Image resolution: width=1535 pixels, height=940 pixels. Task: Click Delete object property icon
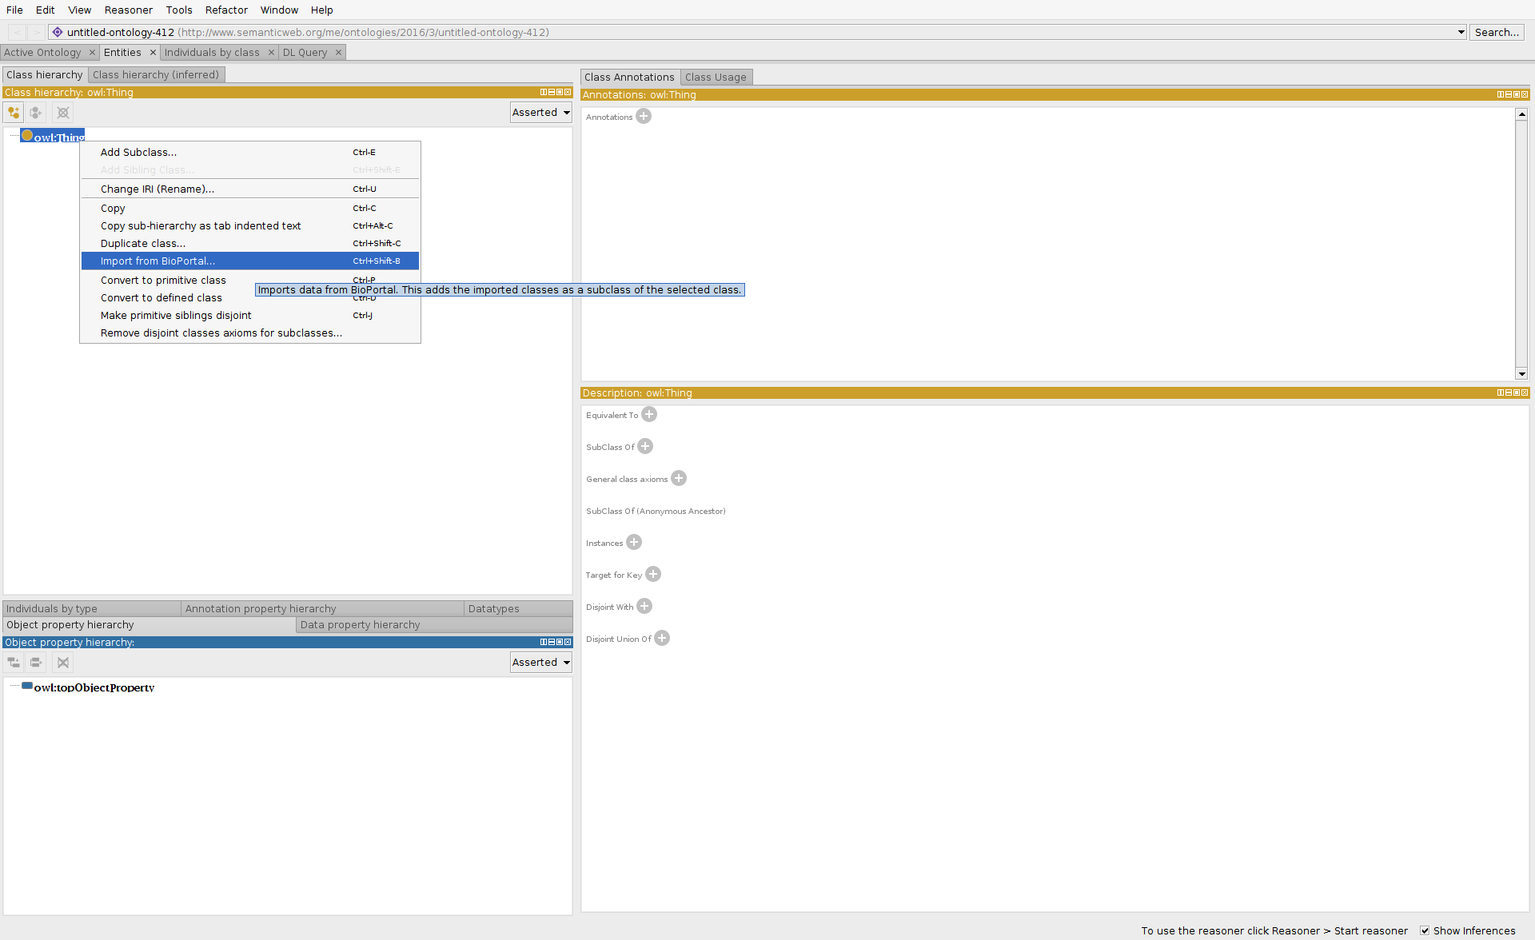(x=63, y=663)
